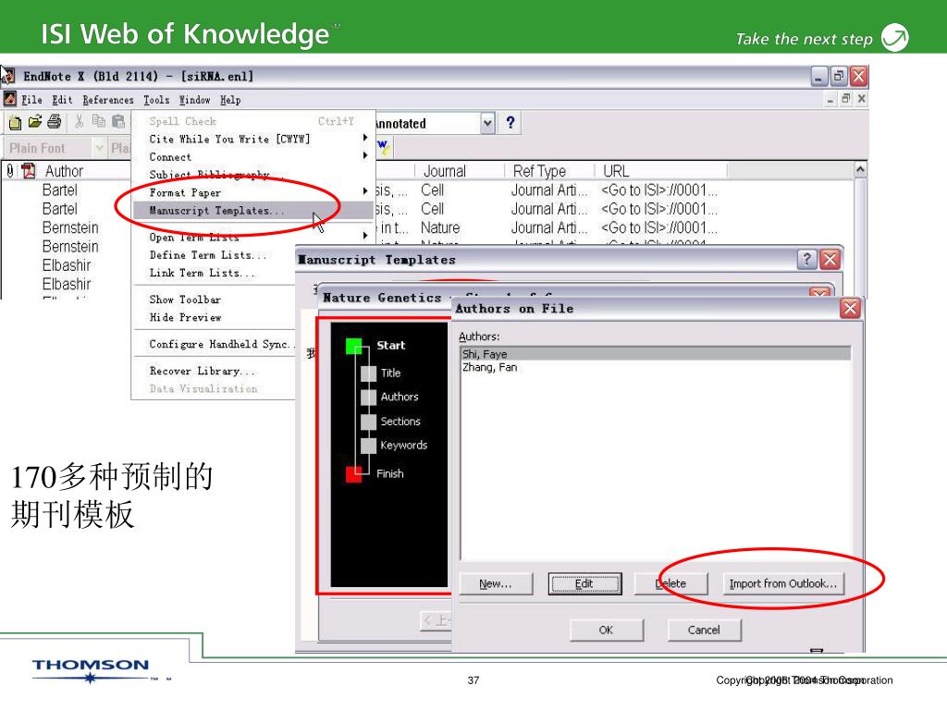Select author 'Shi, Faye' in list
The height and width of the screenshot is (710, 947).
[x=656, y=354]
